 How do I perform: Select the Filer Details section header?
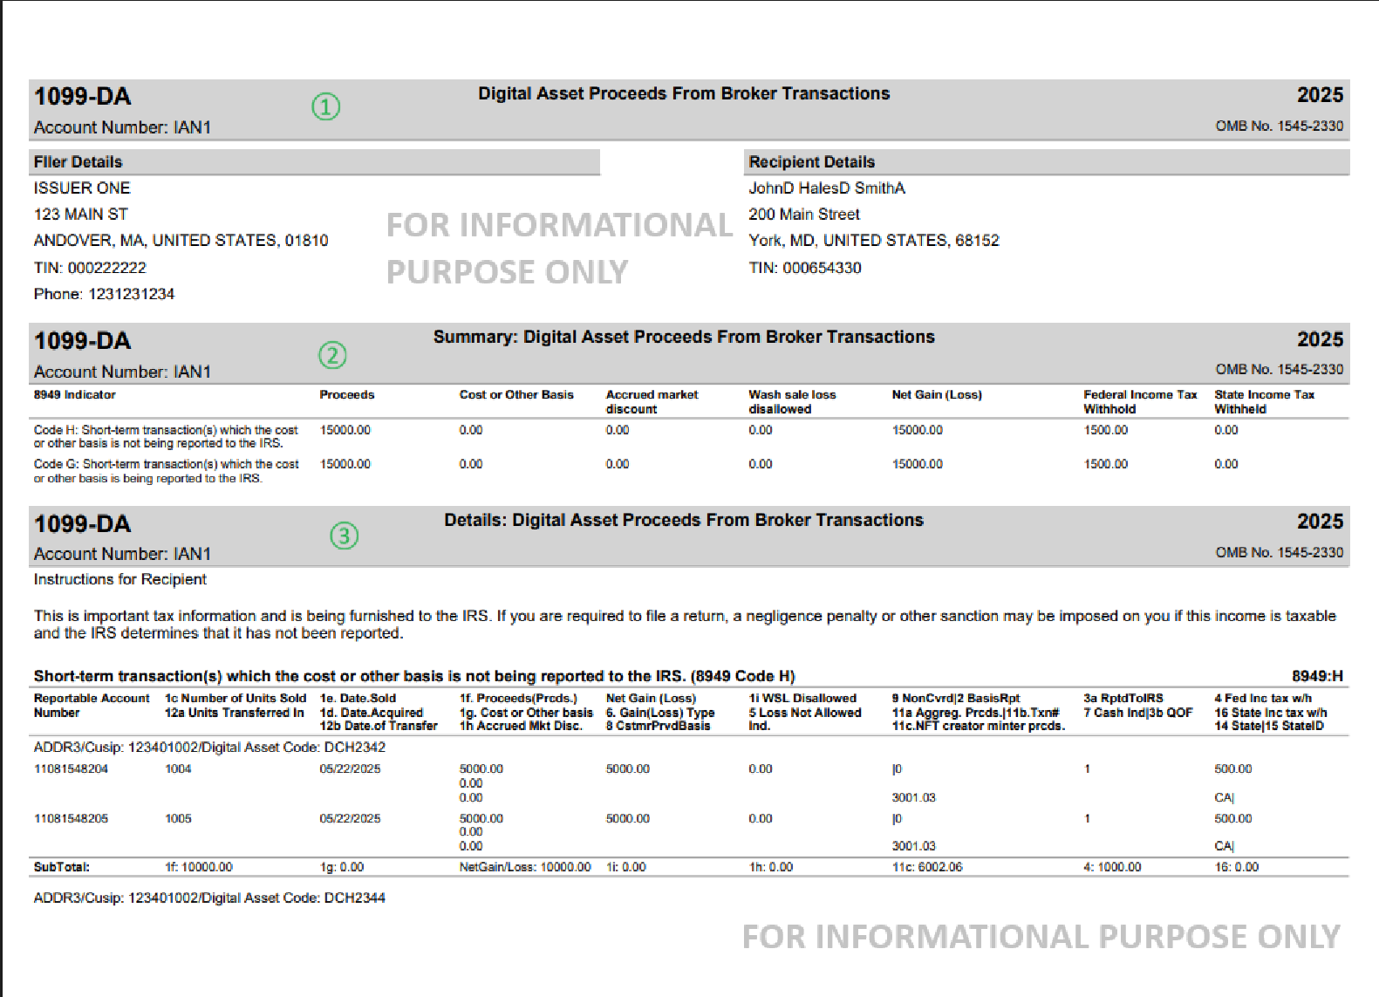point(79,162)
